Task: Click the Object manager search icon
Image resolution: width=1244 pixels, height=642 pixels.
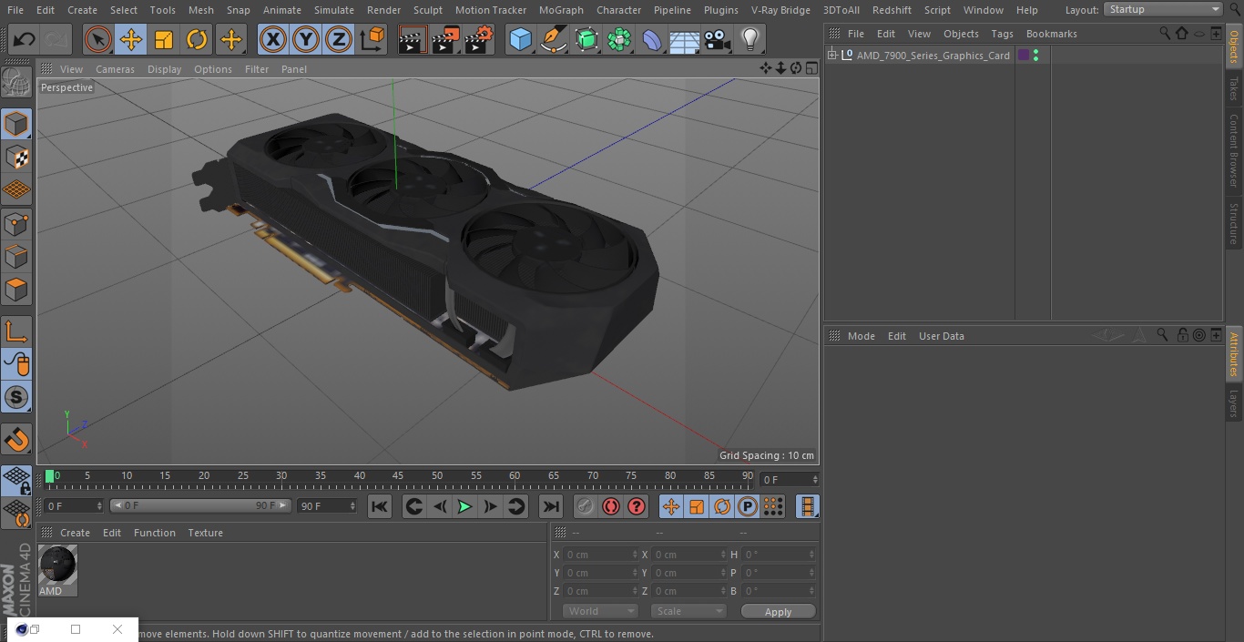Action: pyautogui.click(x=1165, y=33)
